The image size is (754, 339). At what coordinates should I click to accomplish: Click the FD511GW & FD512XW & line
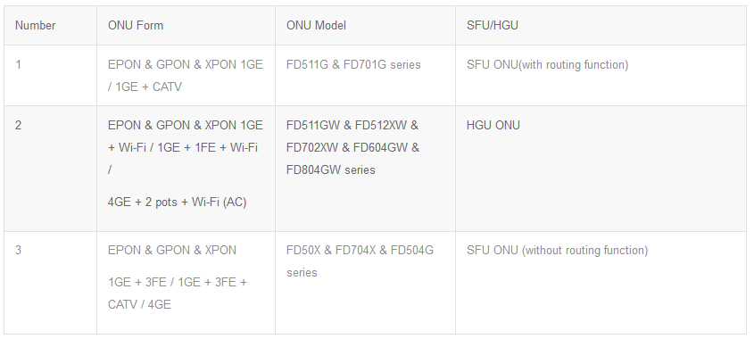(x=352, y=126)
